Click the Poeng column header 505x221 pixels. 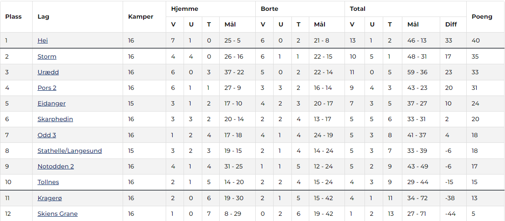(482, 17)
